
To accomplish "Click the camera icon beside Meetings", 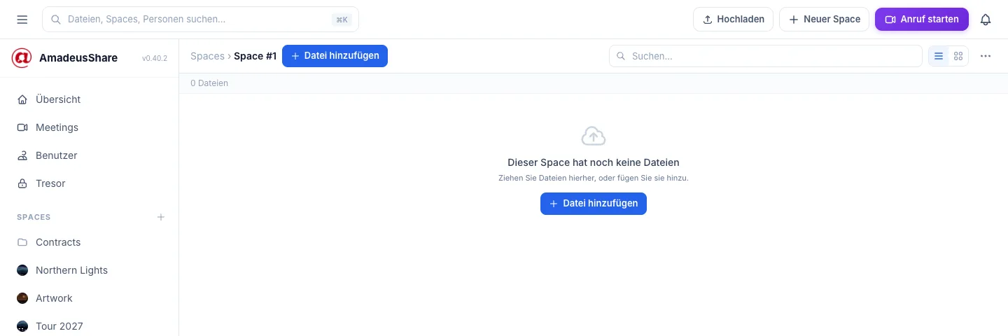I will [x=22, y=127].
